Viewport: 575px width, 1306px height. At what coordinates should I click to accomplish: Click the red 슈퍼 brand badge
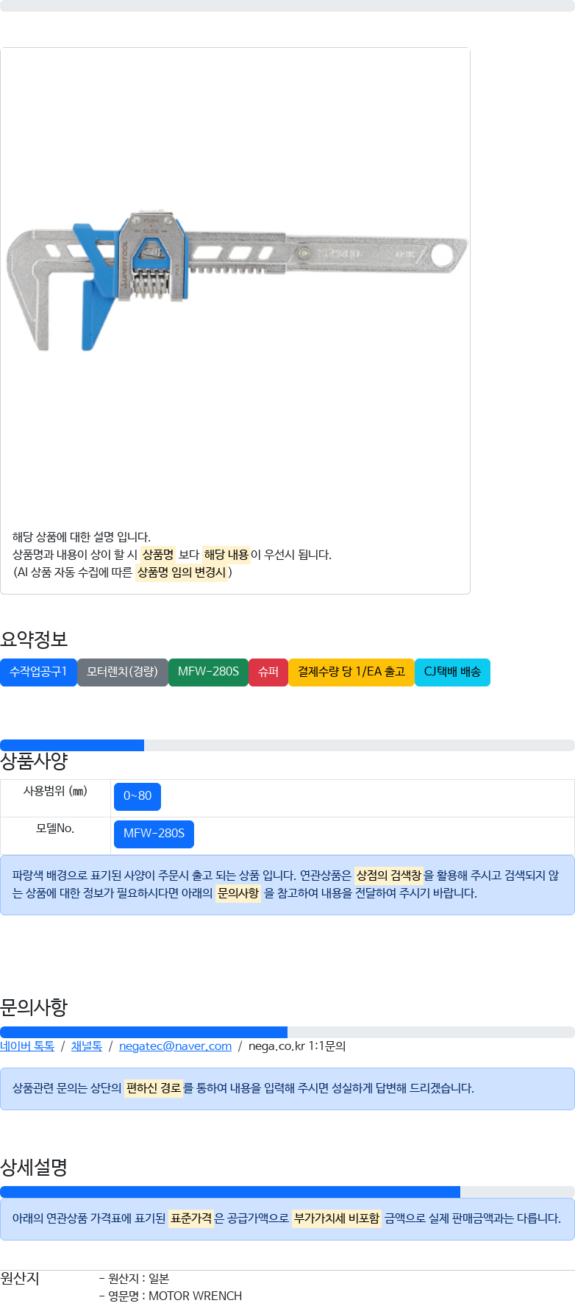tap(268, 672)
